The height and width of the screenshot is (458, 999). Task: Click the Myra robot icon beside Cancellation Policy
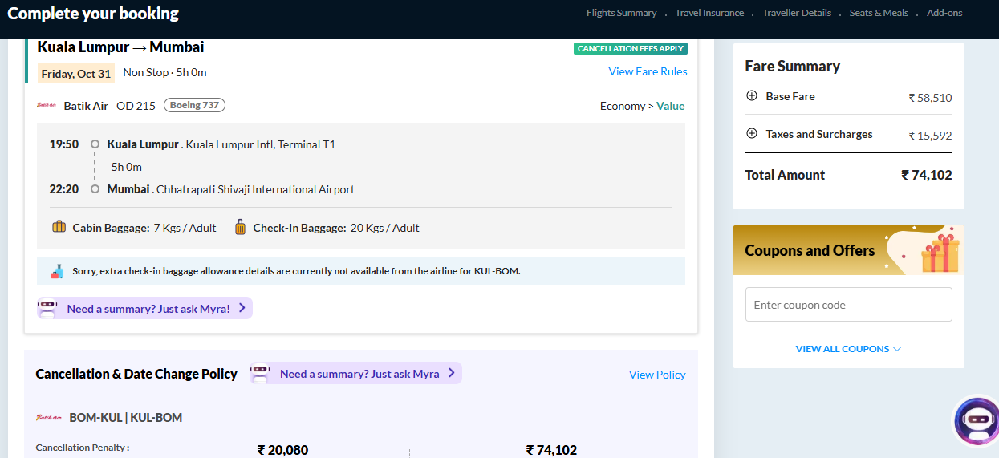click(x=260, y=373)
